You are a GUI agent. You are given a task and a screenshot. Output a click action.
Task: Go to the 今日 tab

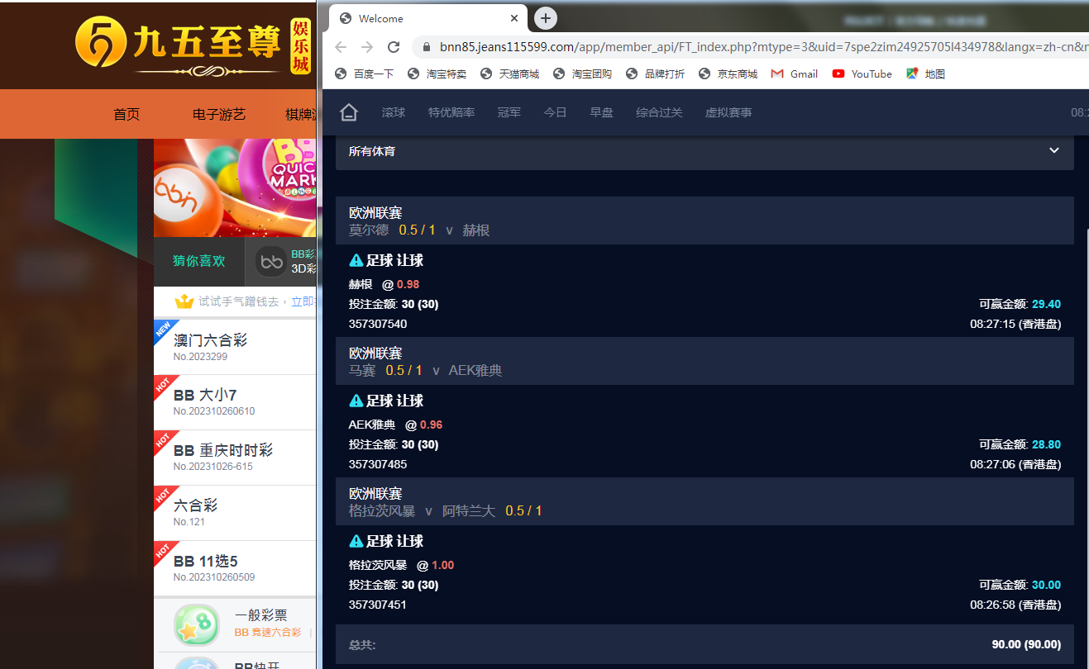click(x=556, y=112)
